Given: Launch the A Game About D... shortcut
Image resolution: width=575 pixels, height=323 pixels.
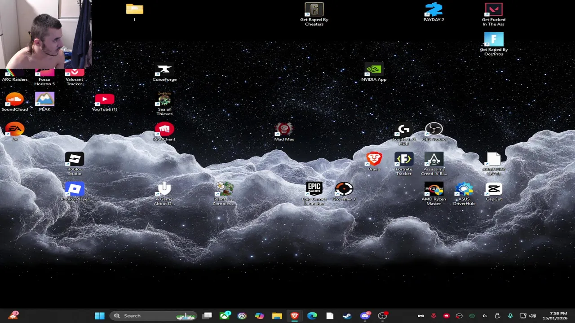Looking at the screenshot, I should [164, 194].
